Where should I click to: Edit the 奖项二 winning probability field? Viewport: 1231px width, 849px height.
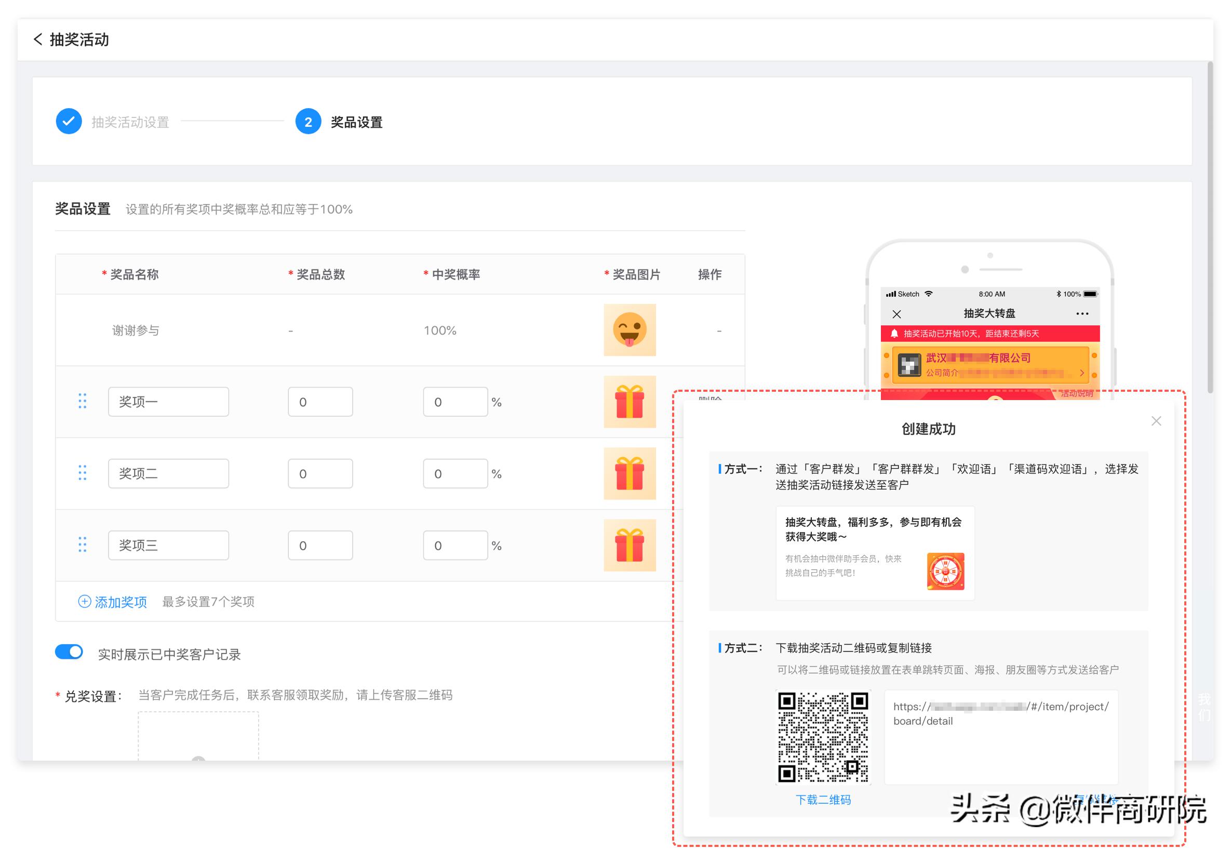[456, 473]
